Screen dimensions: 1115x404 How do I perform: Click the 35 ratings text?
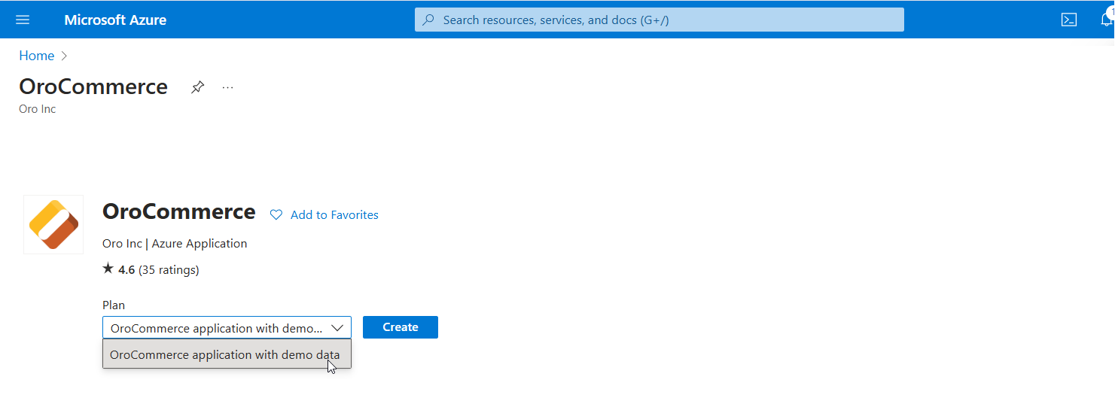point(169,269)
